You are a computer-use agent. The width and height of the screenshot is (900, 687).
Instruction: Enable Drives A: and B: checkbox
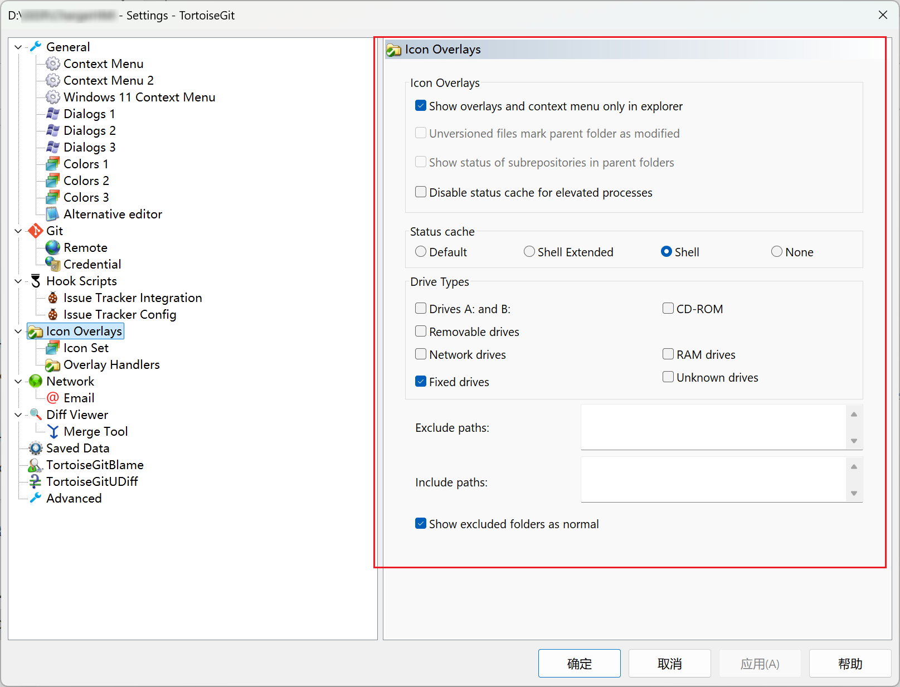(421, 309)
